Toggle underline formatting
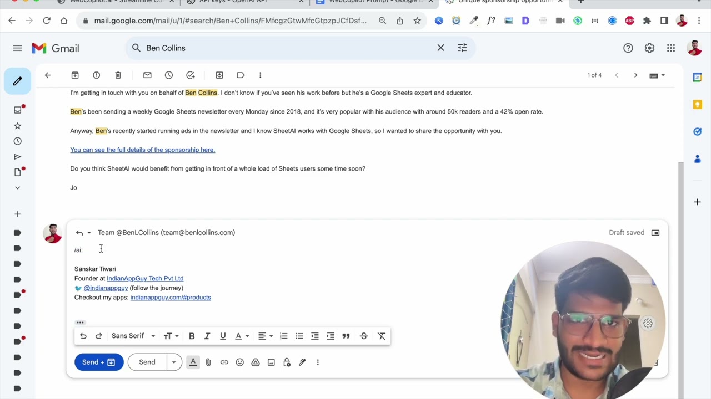Image resolution: width=711 pixels, height=399 pixels. 223,336
